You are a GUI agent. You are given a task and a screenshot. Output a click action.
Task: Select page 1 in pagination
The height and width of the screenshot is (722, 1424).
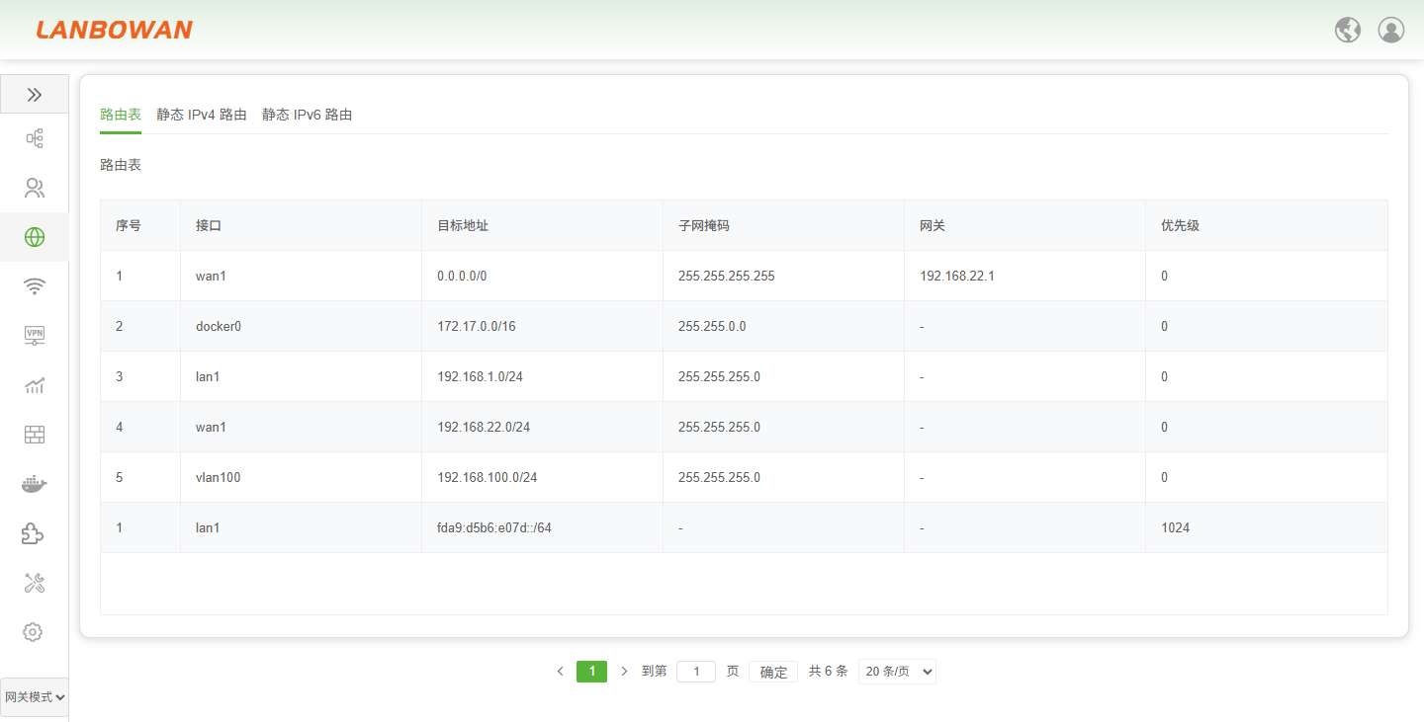(x=591, y=672)
